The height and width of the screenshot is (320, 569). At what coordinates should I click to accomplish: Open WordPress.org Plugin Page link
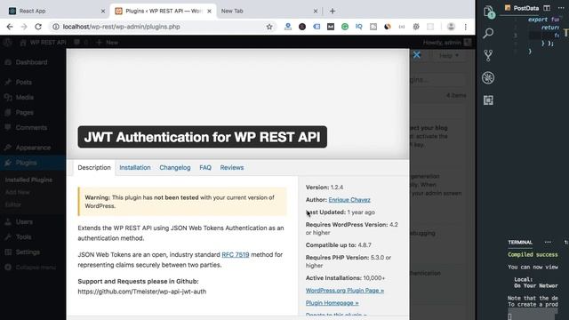(x=345, y=291)
